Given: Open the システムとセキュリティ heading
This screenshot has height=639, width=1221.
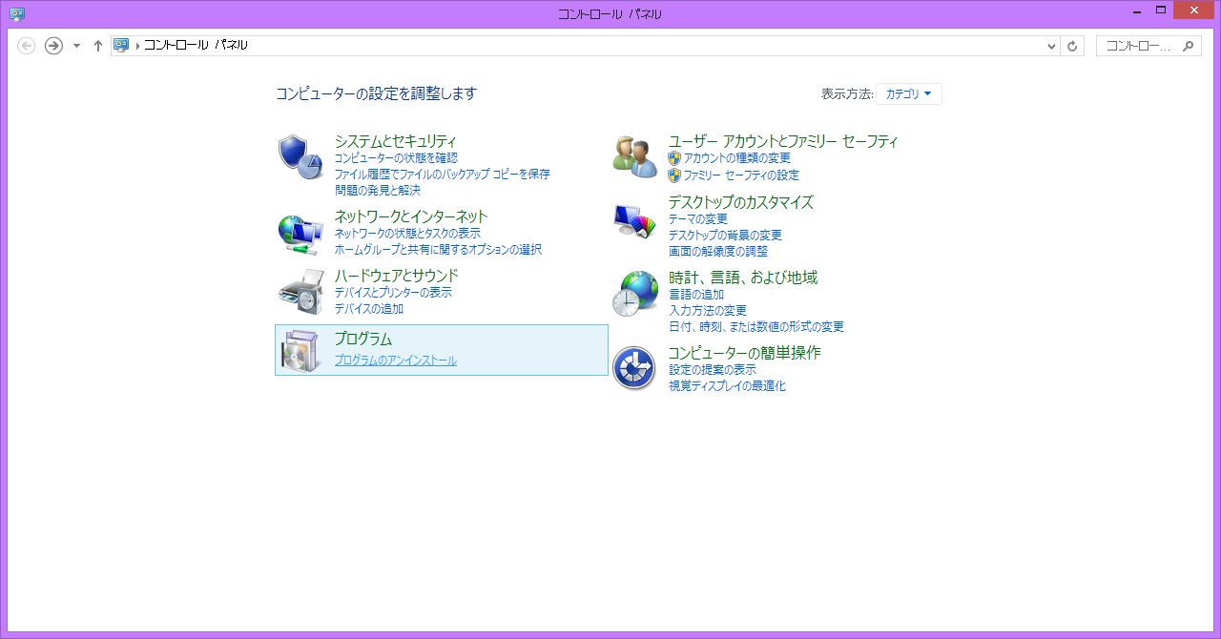Looking at the screenshot, I should [x=395, y=141].
